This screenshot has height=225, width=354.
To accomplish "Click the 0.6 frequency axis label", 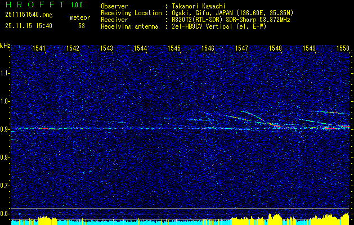I will [x=4, y=214].
